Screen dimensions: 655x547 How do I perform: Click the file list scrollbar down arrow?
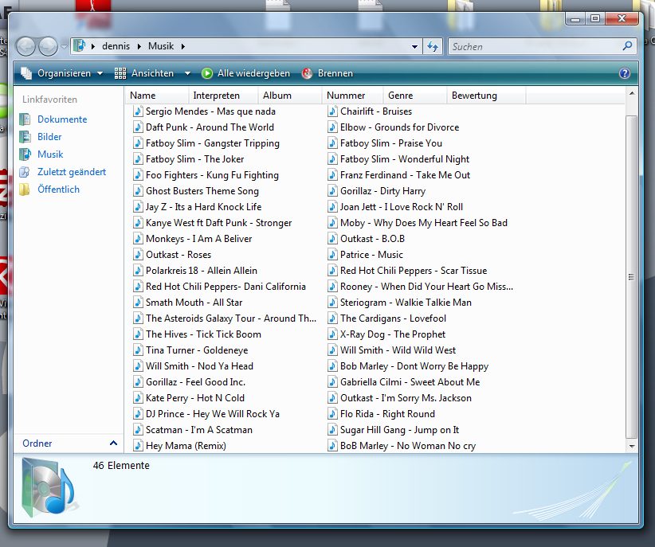click(x=632, y=446)
